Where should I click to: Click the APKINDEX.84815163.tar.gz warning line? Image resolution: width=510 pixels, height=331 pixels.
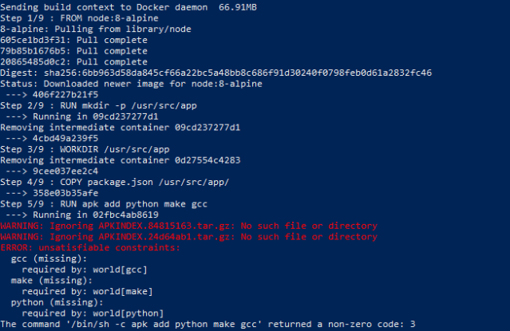(189, 226)
